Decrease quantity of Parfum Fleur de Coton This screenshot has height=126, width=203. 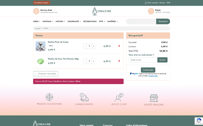tap(85, 46)
